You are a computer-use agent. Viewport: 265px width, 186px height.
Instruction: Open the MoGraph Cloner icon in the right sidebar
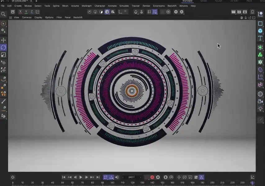point(260,85)
